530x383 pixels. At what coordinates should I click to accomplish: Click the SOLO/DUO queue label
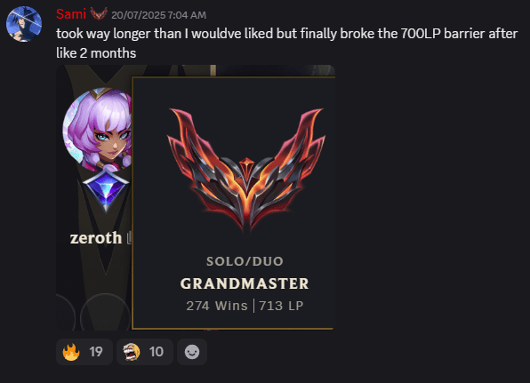tap(245, 261)
